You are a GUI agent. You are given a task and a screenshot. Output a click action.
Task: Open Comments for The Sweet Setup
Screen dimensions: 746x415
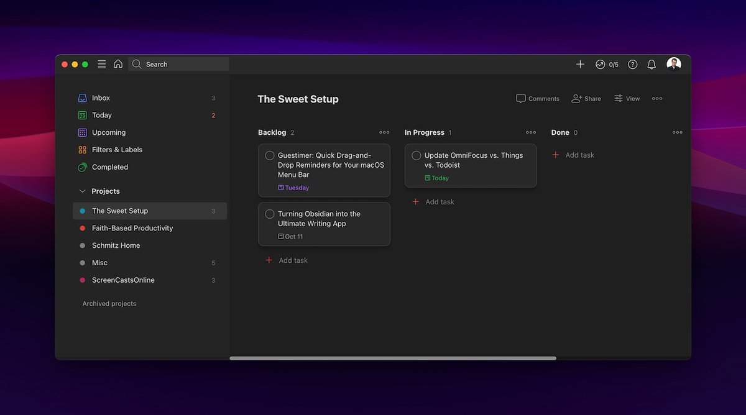tap(538, 99)
